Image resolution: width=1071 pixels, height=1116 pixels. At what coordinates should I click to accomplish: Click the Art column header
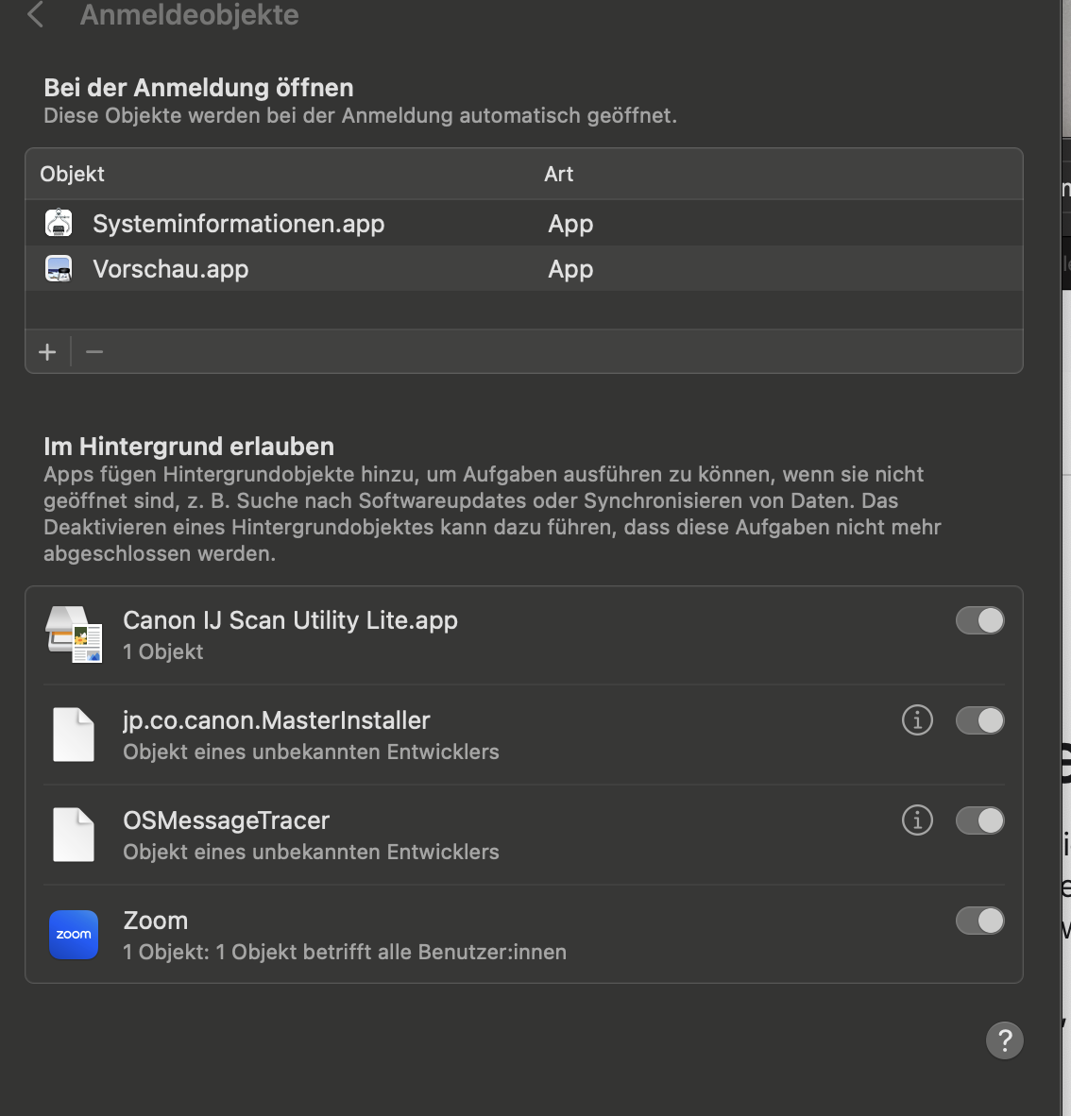pos(558,174)
